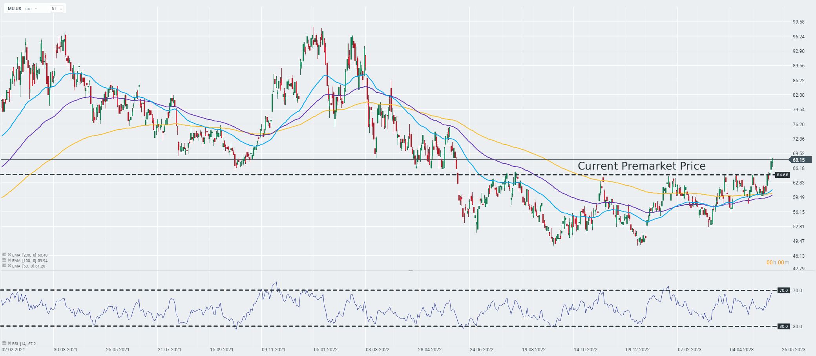Click the 09.12.2022 date on time axis
The image size is (816, 356).
point(638,350)
